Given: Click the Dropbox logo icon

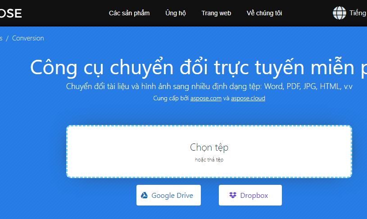Looking at the screenshot, I should click(233, 195).
